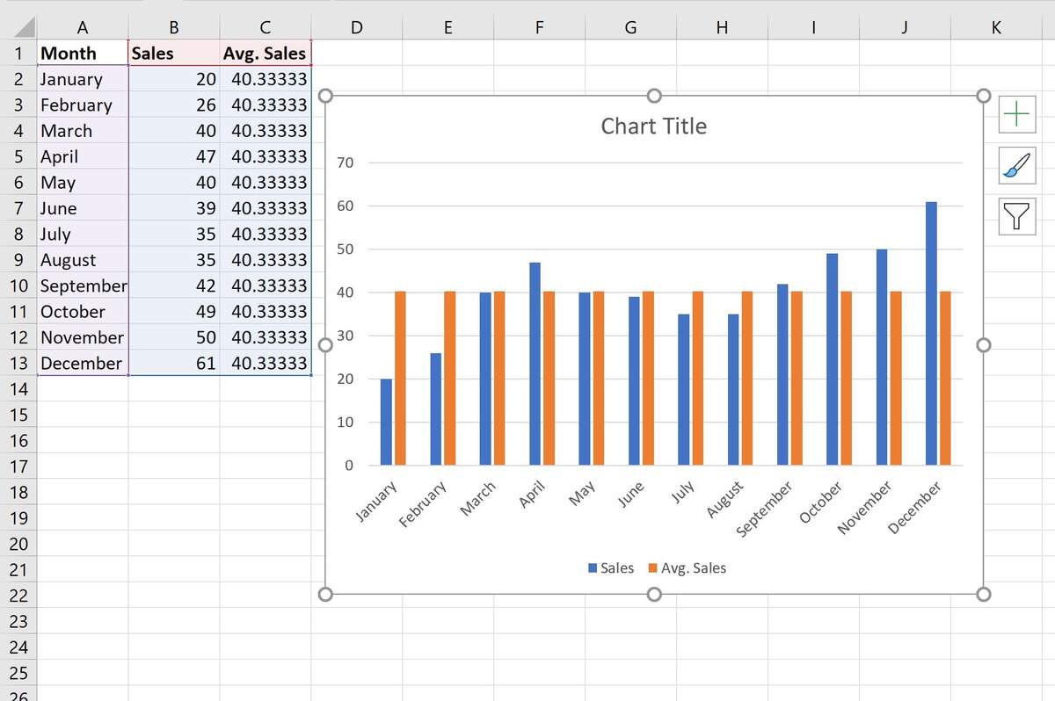Click the Month header cell
This screenshot has height=701, width=1055.
(x=83, y=54)
